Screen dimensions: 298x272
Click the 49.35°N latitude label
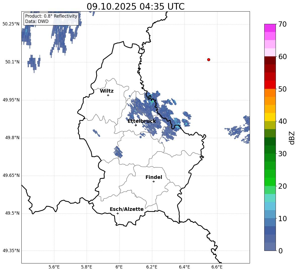click(11, 251)
